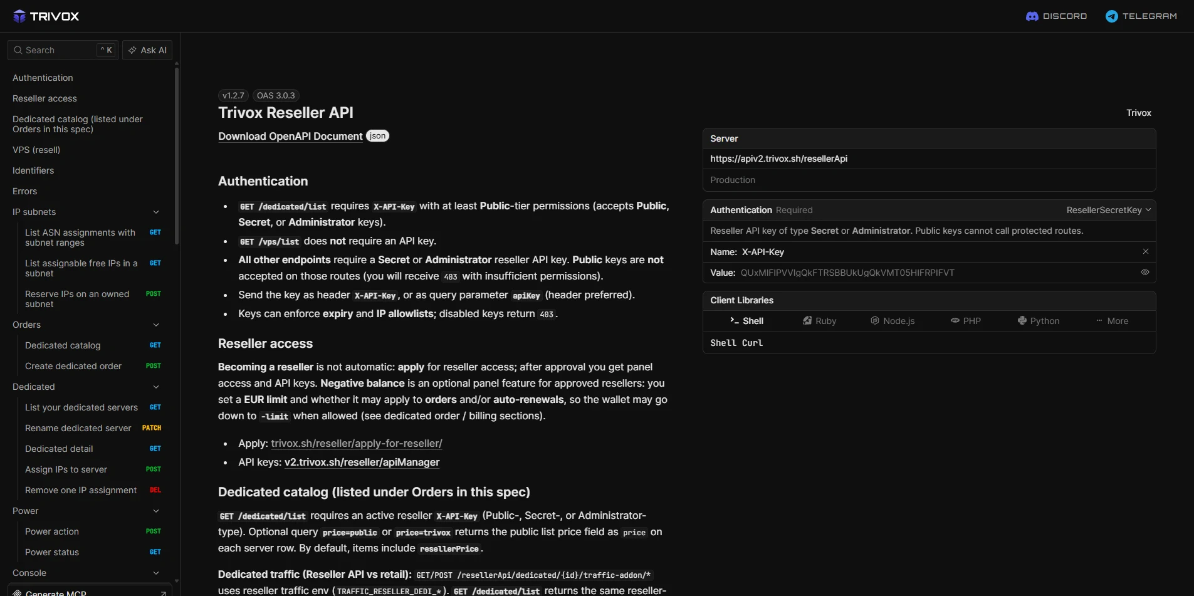Viewport: 1194px width, 596px height.
Task: Select the Node.js client library tab
Action: (893, 321)
